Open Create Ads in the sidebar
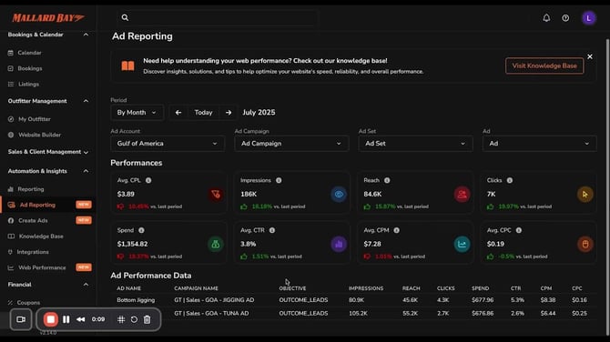Screen dimensions: 610x342 point(33,221)
